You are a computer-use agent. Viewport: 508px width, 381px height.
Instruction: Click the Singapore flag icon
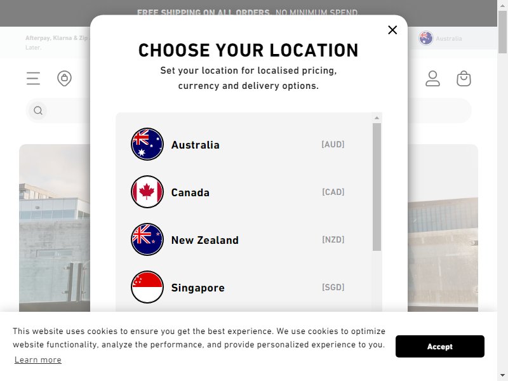147,287
